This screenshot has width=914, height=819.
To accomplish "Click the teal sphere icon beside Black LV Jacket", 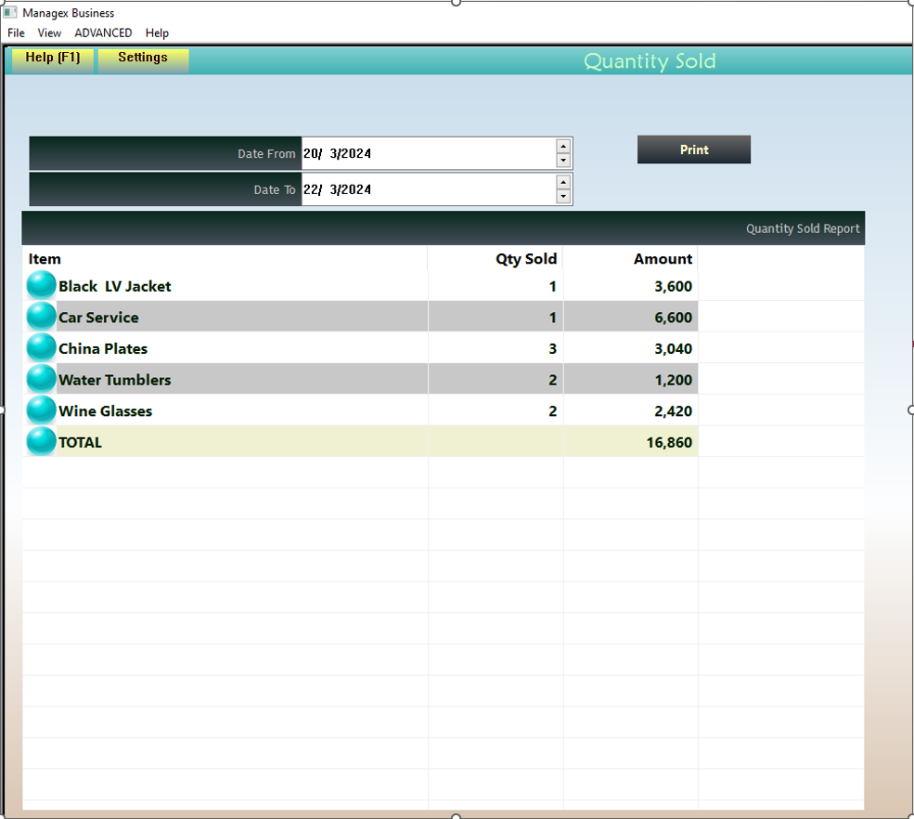I will pyautogui.click(x=40, y=285).
